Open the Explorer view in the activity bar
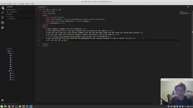This screenshot has height=108, width=193. coord(3,8)
